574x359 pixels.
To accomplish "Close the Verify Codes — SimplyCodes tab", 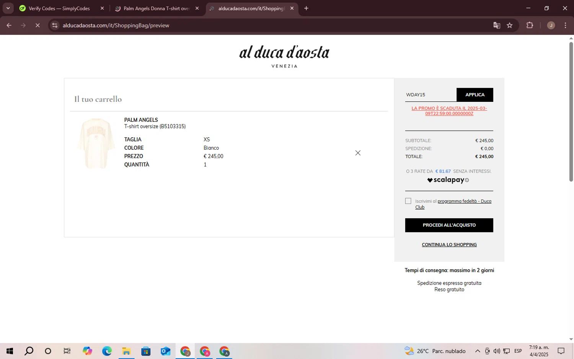I will pos(102,8).
